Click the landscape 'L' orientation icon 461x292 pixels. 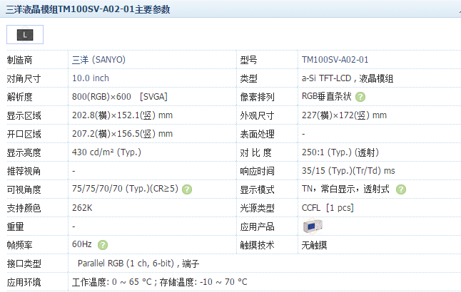[25, 33]
